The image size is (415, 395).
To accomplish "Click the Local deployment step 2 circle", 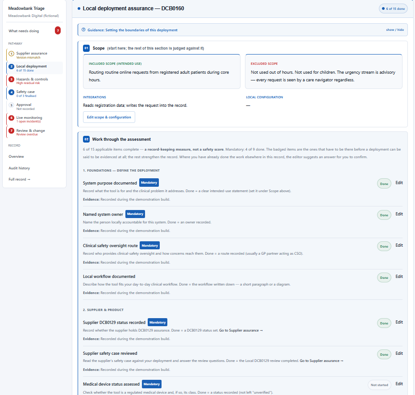I will (12, 67).
